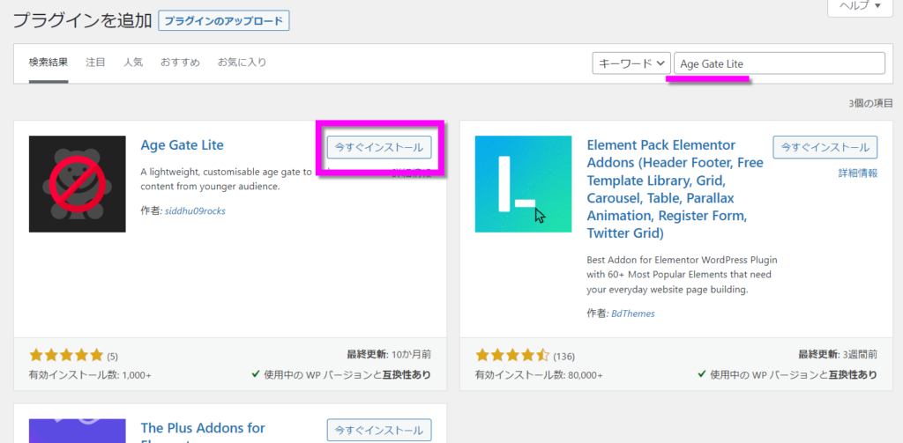Click Age Gate Lite five-star rating
Viewport: 903px width, 443px height.
tap(65, 355)
